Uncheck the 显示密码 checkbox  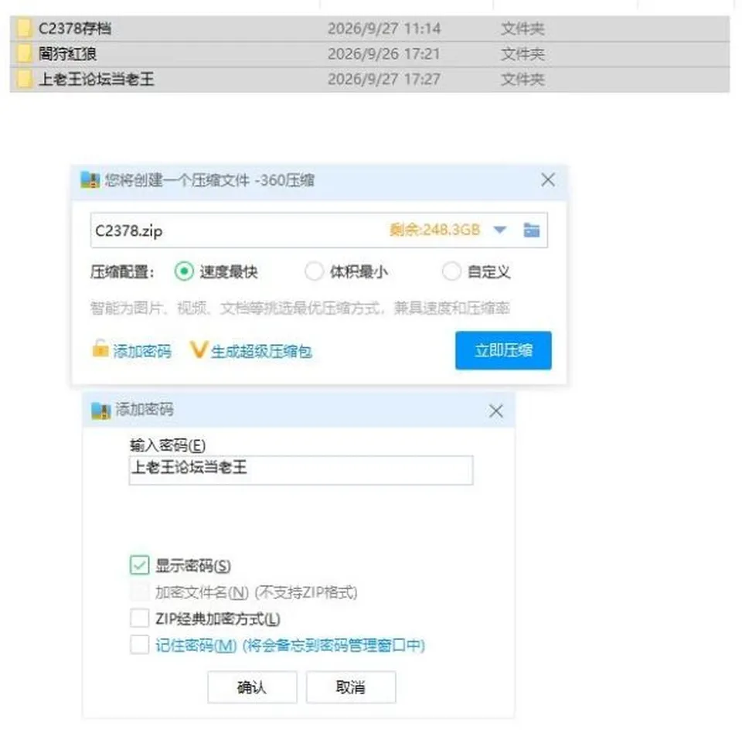coord(140,565)
